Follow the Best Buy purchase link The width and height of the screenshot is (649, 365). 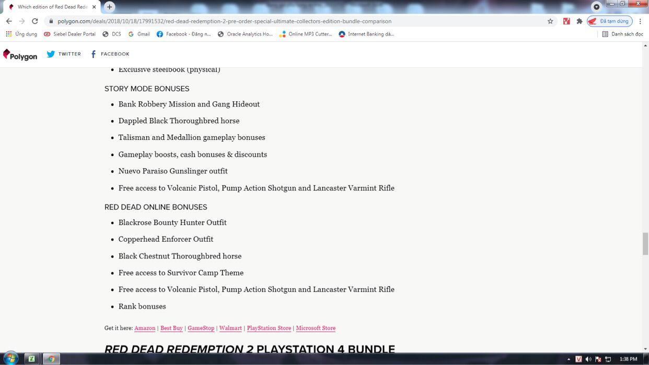point(171,328)
